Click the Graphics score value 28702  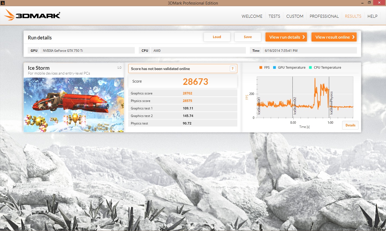(x=187, y=93)
